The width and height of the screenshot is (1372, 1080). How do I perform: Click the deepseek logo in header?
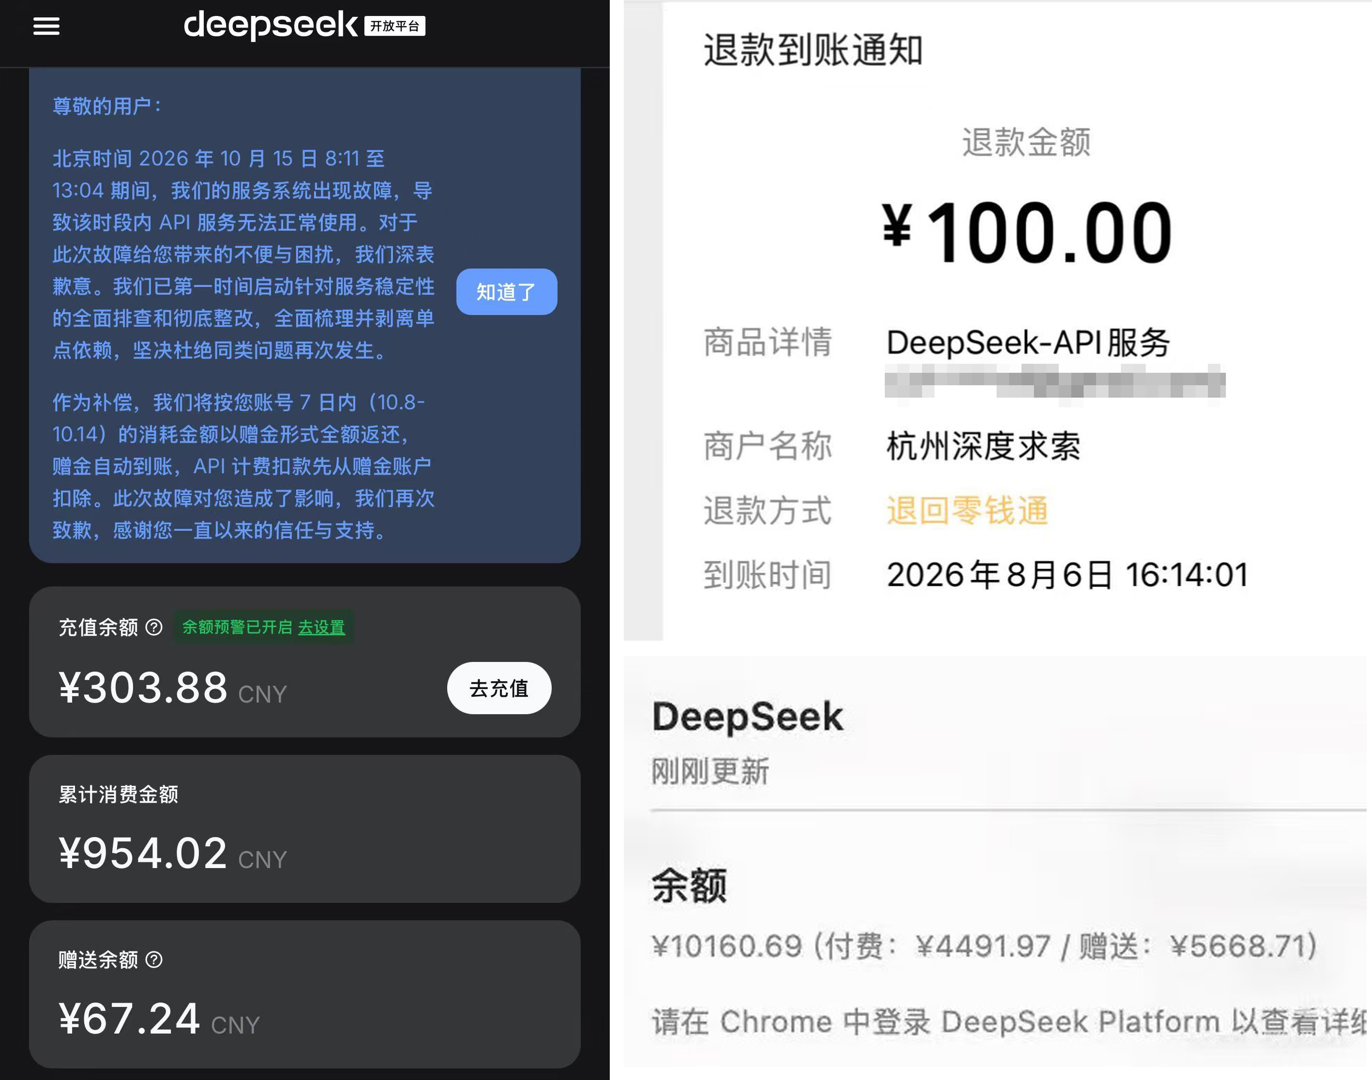(x=271, y=25)
